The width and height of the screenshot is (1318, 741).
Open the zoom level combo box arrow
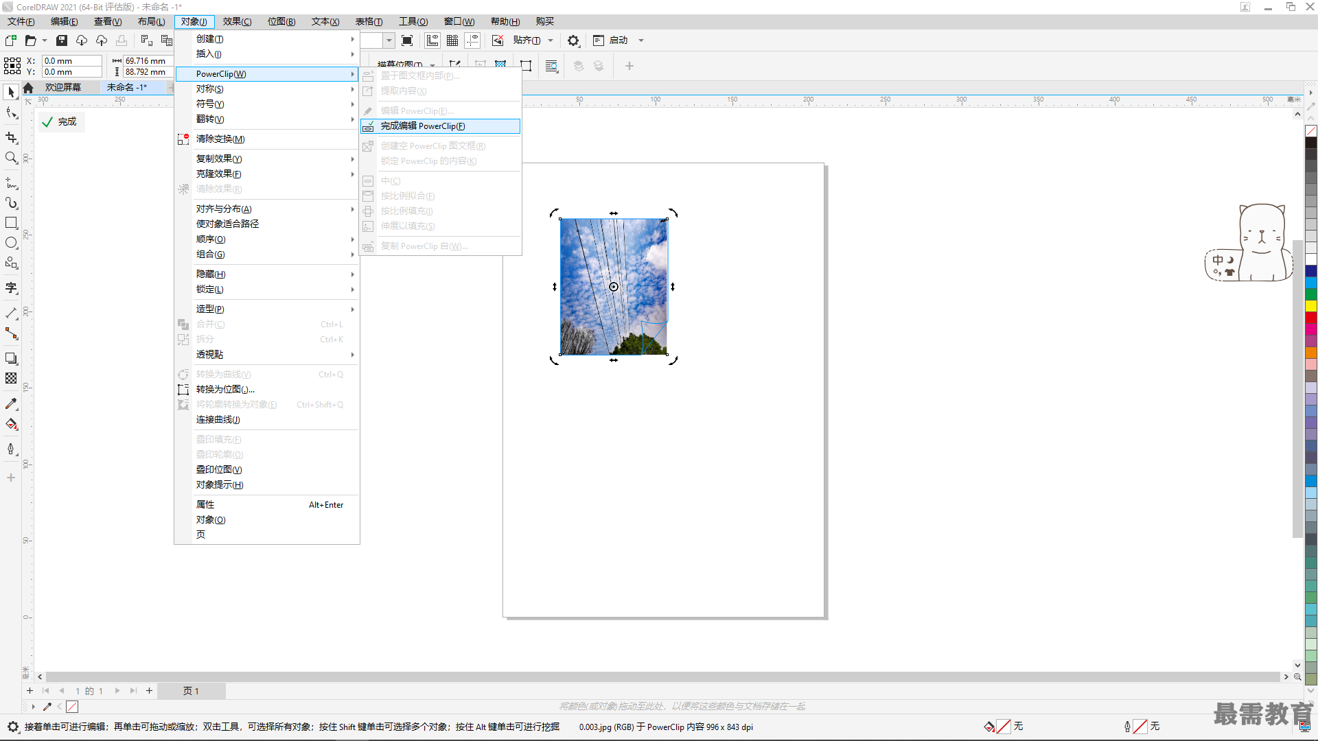[389, 40]
